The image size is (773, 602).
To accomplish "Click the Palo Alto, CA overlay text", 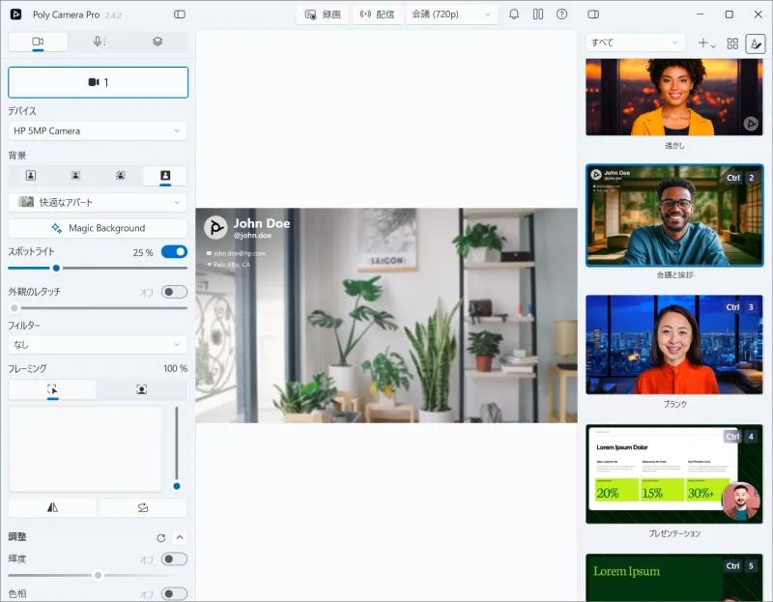I will coord(232,265).
